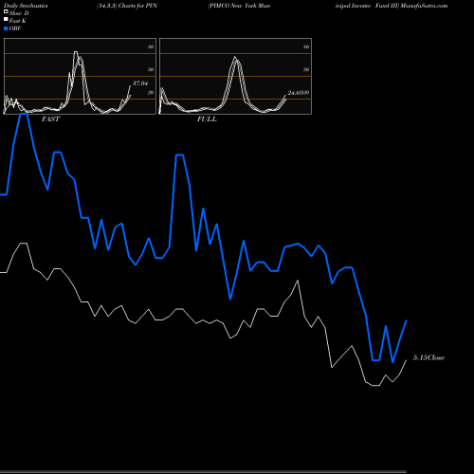
Task: Select the 'Fast K' legend label
Action: click(x=18, y=21)
